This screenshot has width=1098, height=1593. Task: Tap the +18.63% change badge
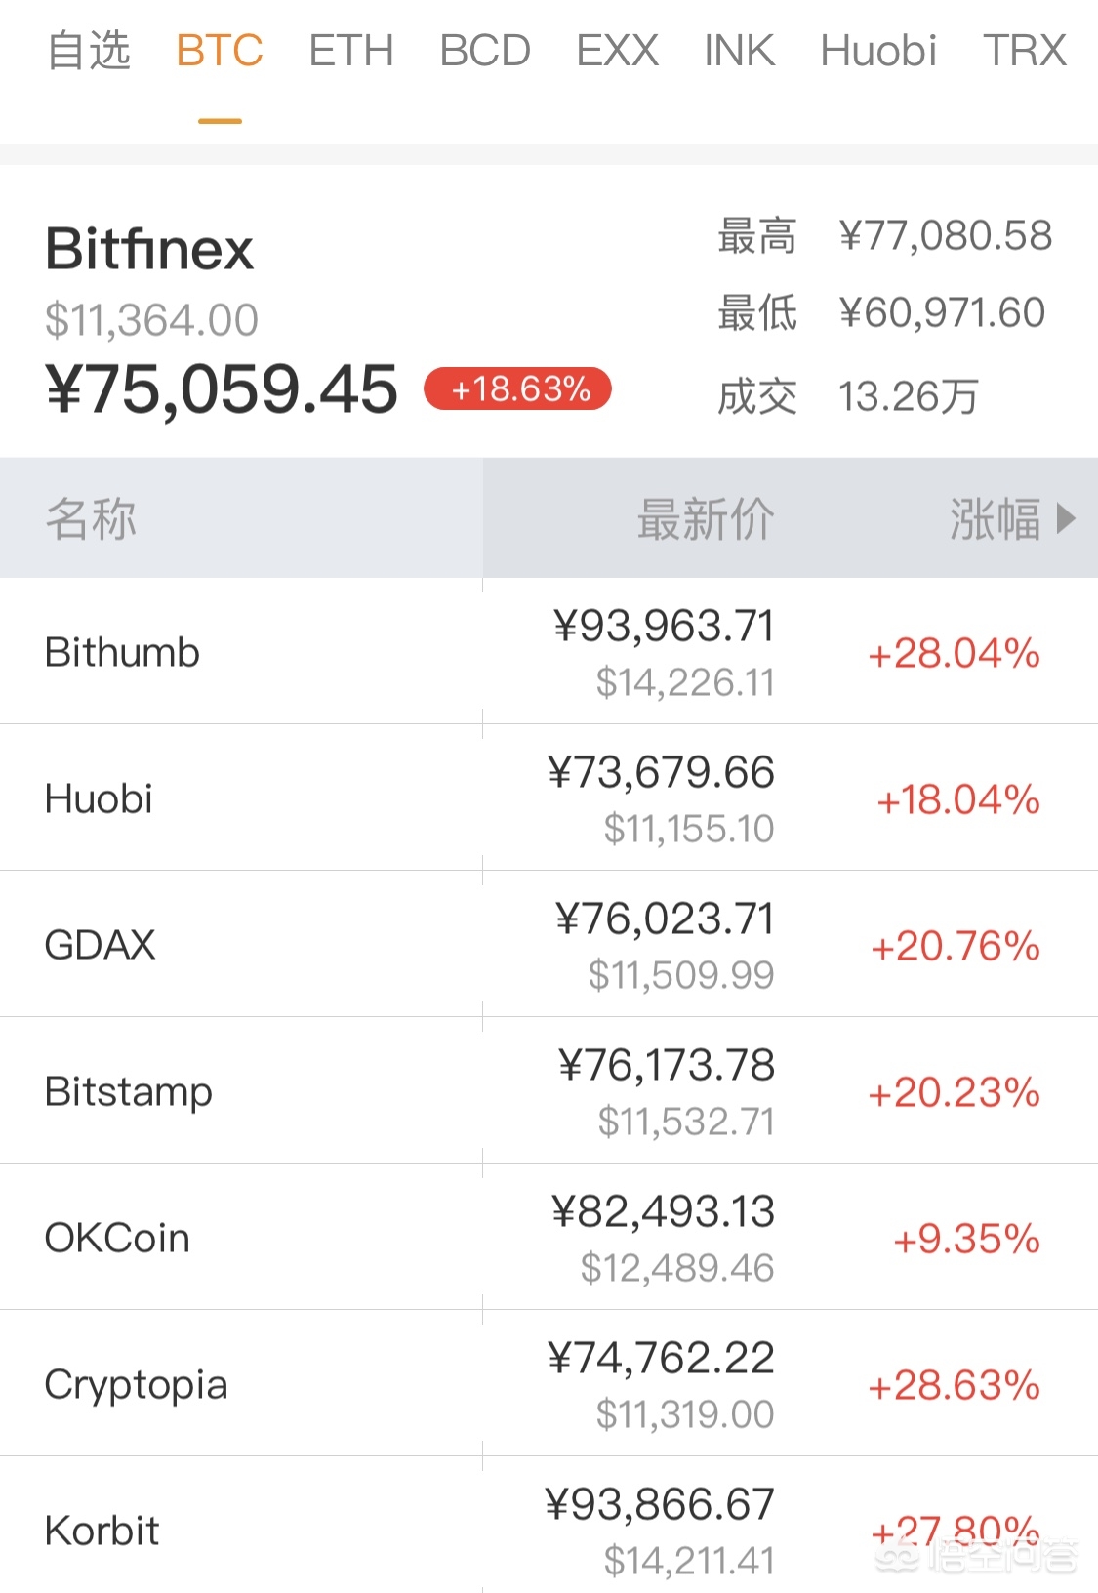[x=517, y=389]
